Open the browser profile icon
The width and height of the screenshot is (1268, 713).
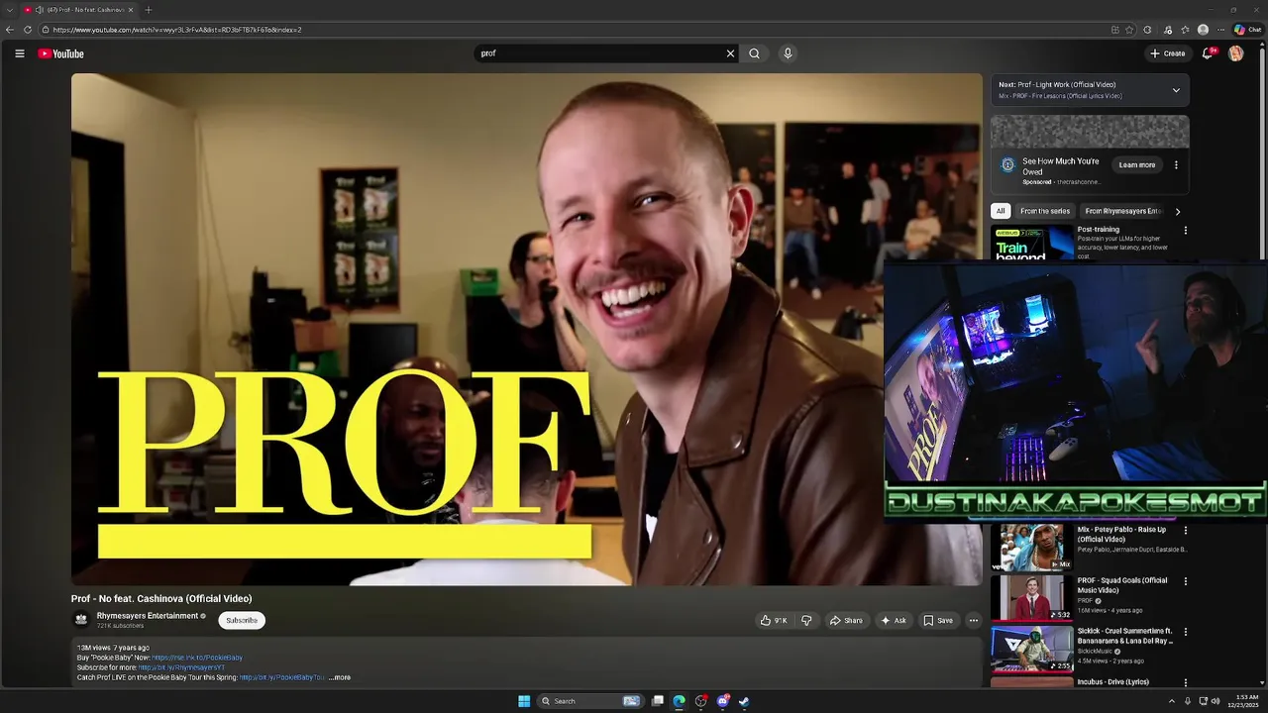click(1203, 30)
